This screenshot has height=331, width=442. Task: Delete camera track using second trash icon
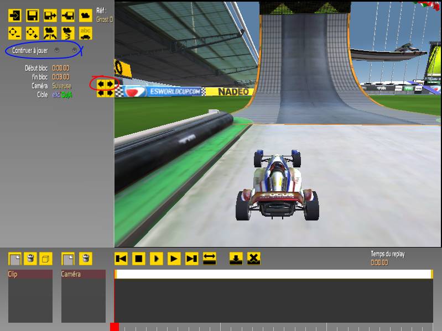[86, 259]
